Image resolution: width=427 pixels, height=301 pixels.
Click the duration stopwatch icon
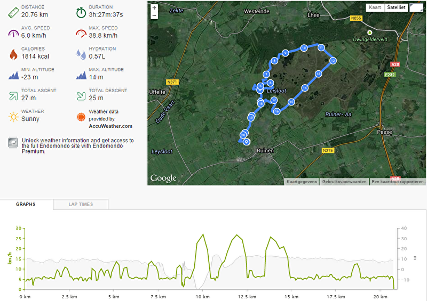tap(81, 12)
